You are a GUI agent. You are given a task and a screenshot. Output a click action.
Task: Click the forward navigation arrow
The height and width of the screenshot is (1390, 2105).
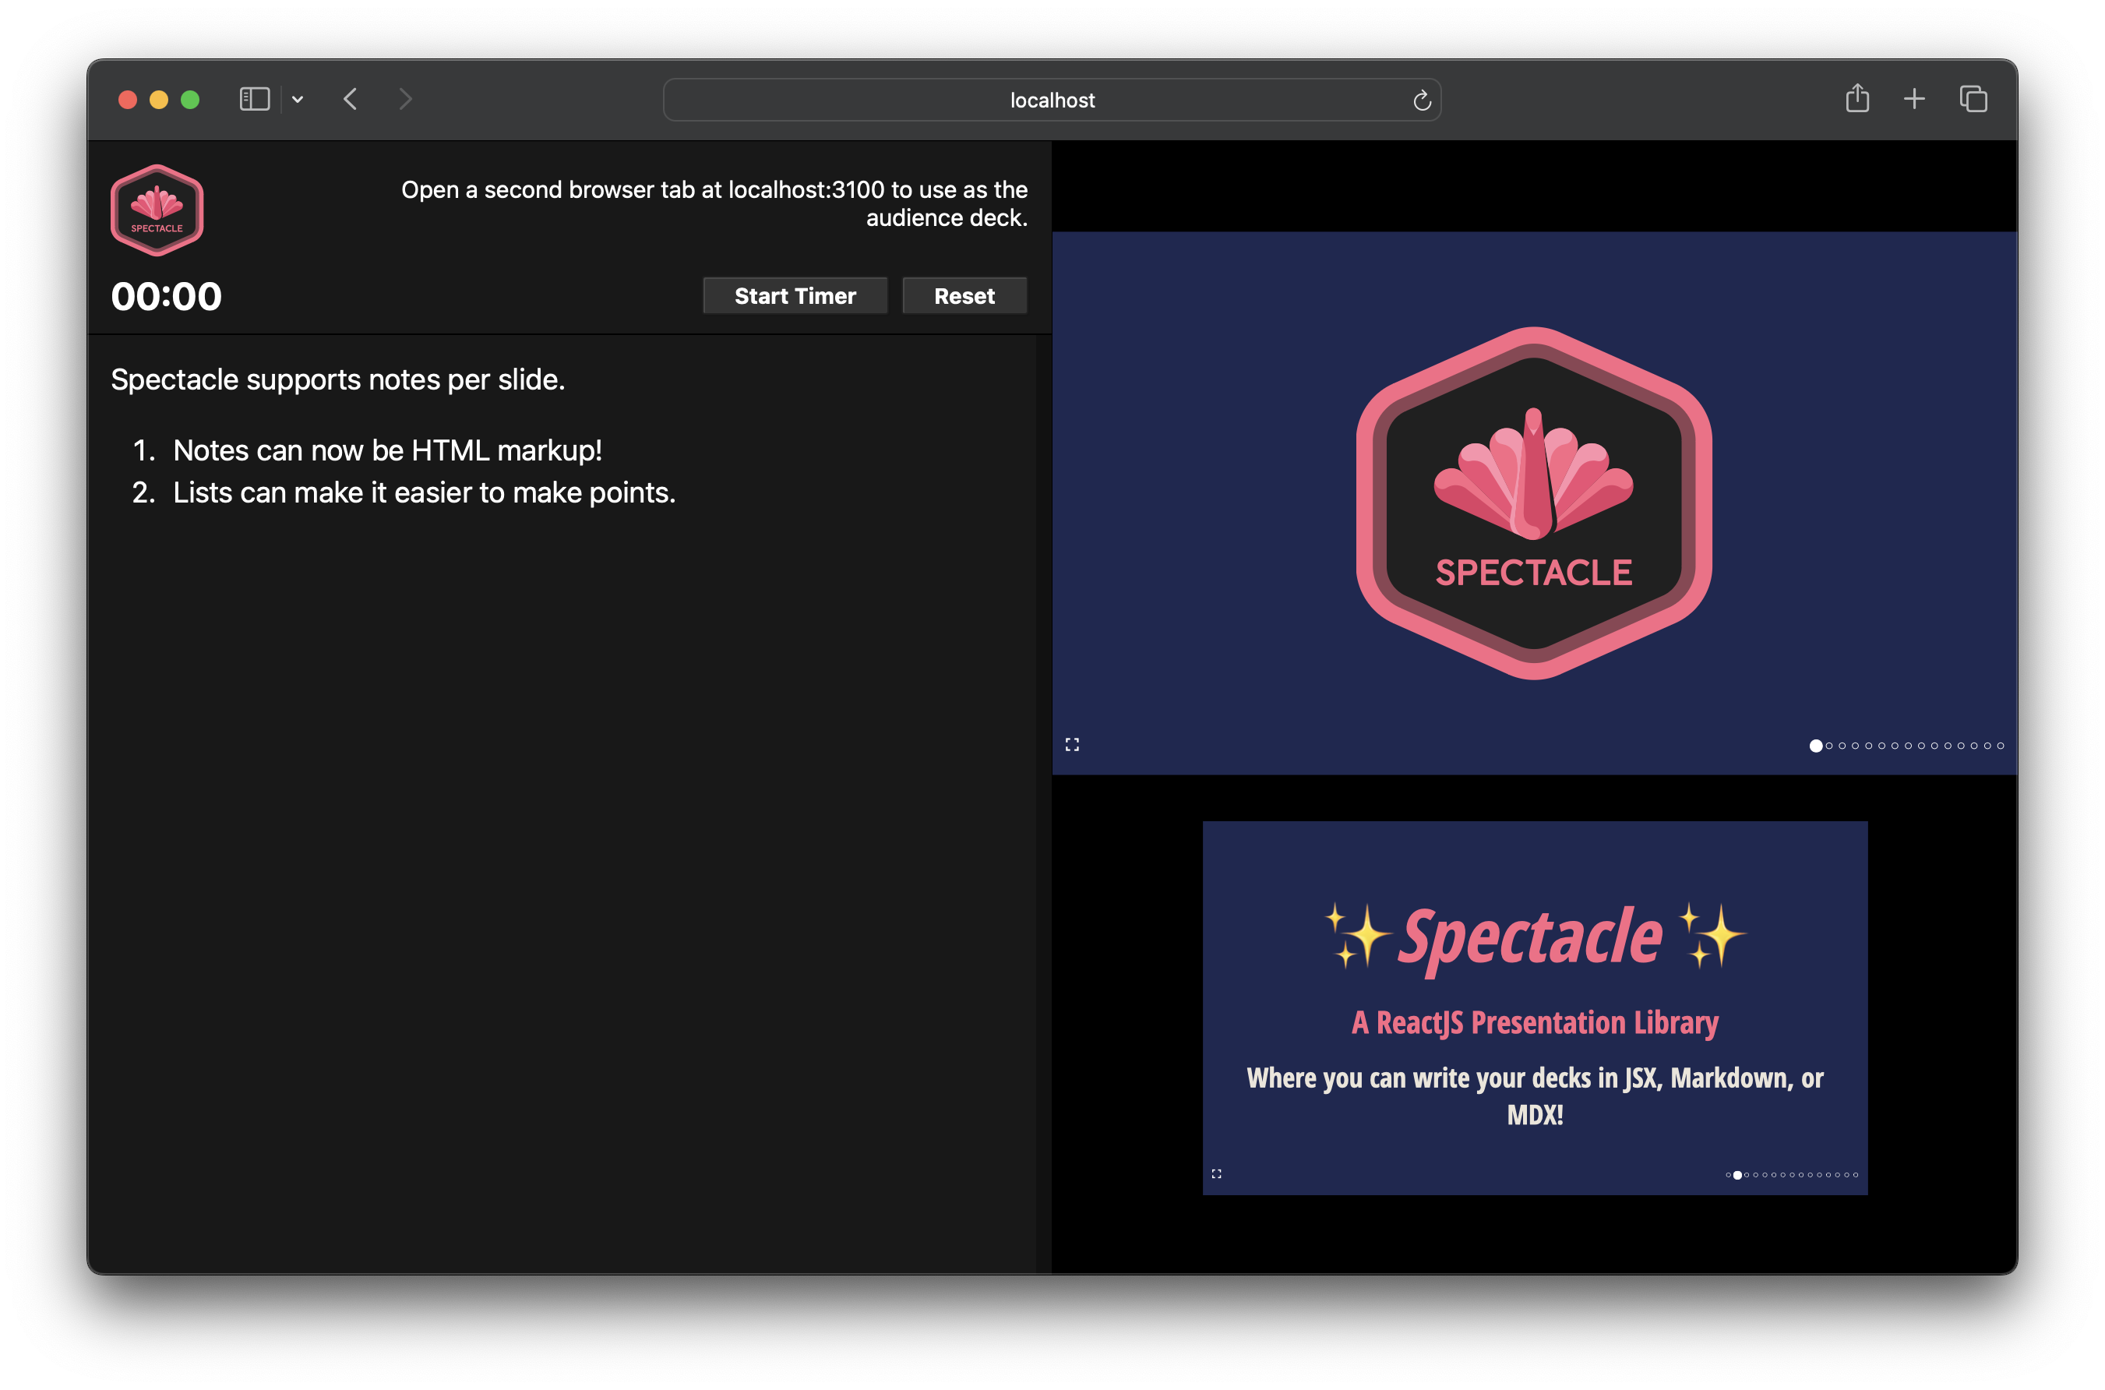(405, 99)
